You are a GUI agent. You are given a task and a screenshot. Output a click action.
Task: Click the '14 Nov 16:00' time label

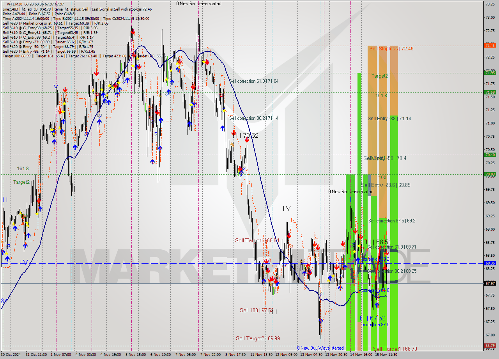[x=361, y=355]
